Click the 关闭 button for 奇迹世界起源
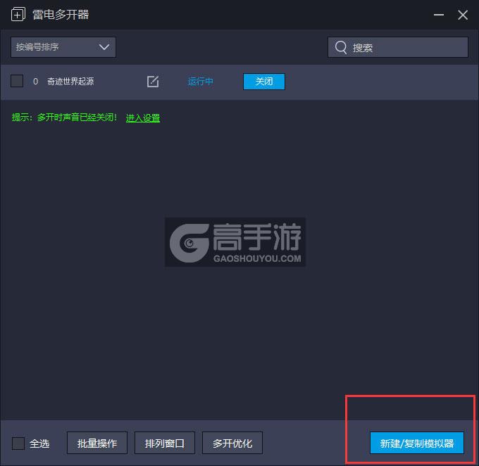Viewport: 479px width, 466px height. (264, 82)
